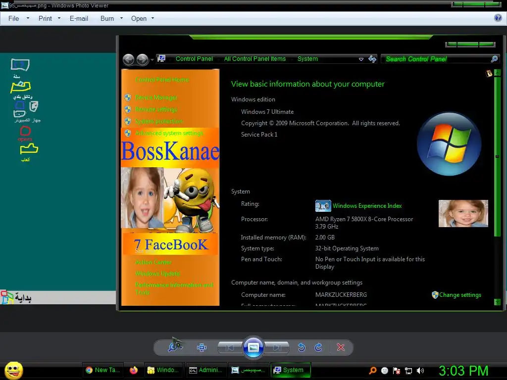Click the System protection shield icon

(x=128, y=121)
